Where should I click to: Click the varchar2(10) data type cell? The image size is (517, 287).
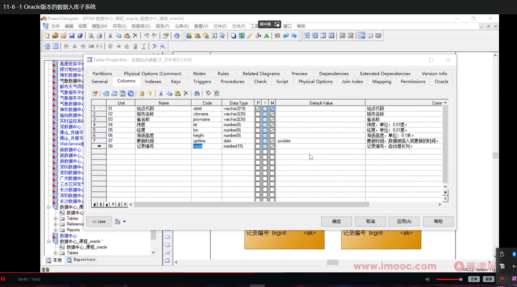(238, 108)
